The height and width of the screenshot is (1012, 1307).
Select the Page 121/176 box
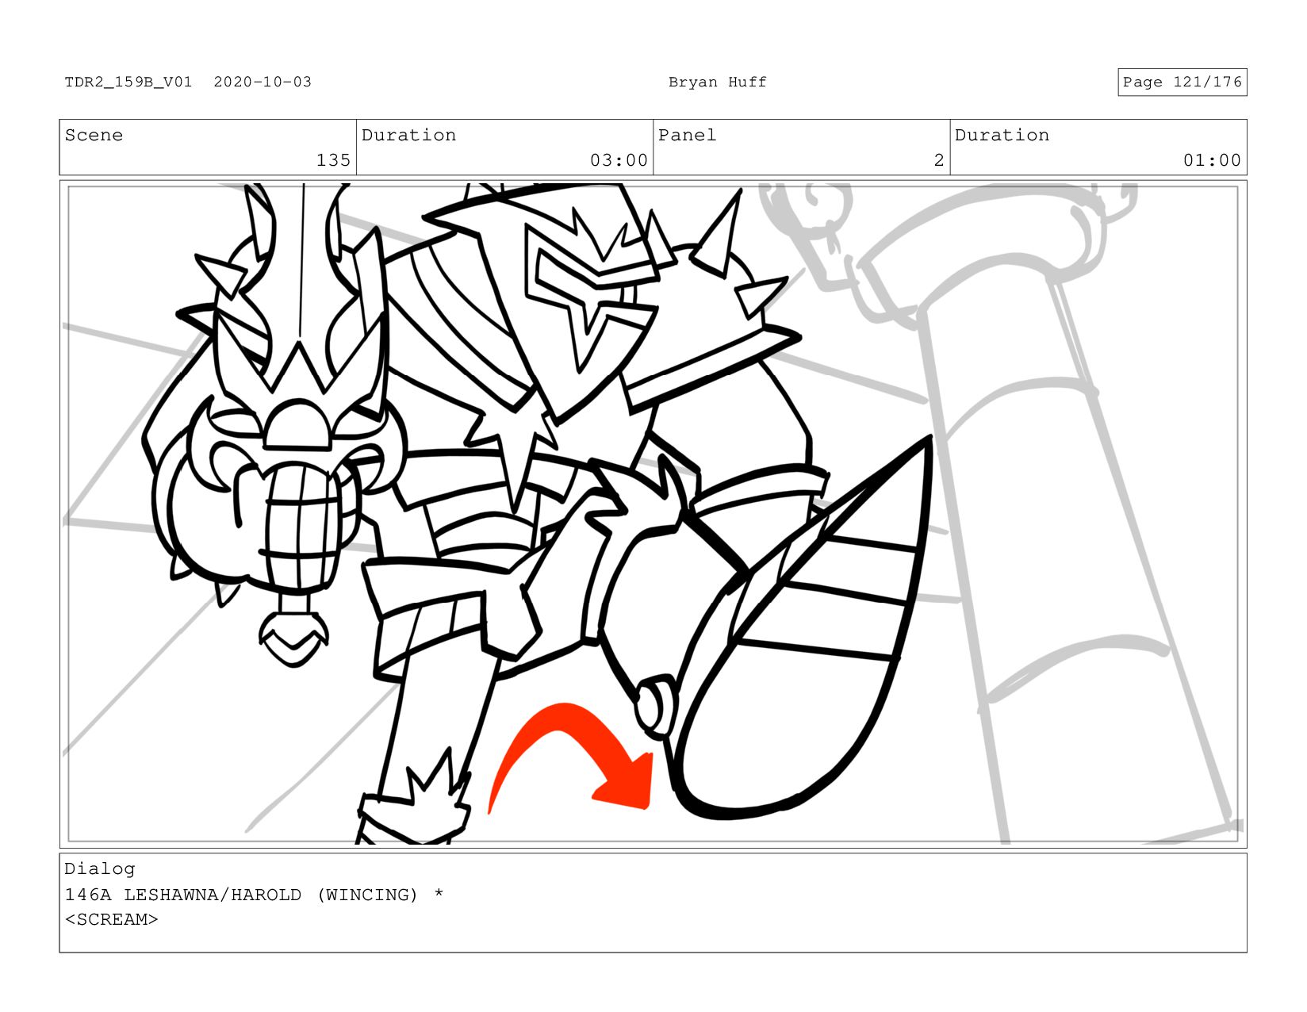click(x=1182, y=82)
